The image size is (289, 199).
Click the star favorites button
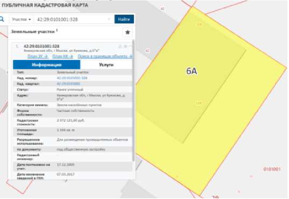pyautogui.click(x=127, y=33)
